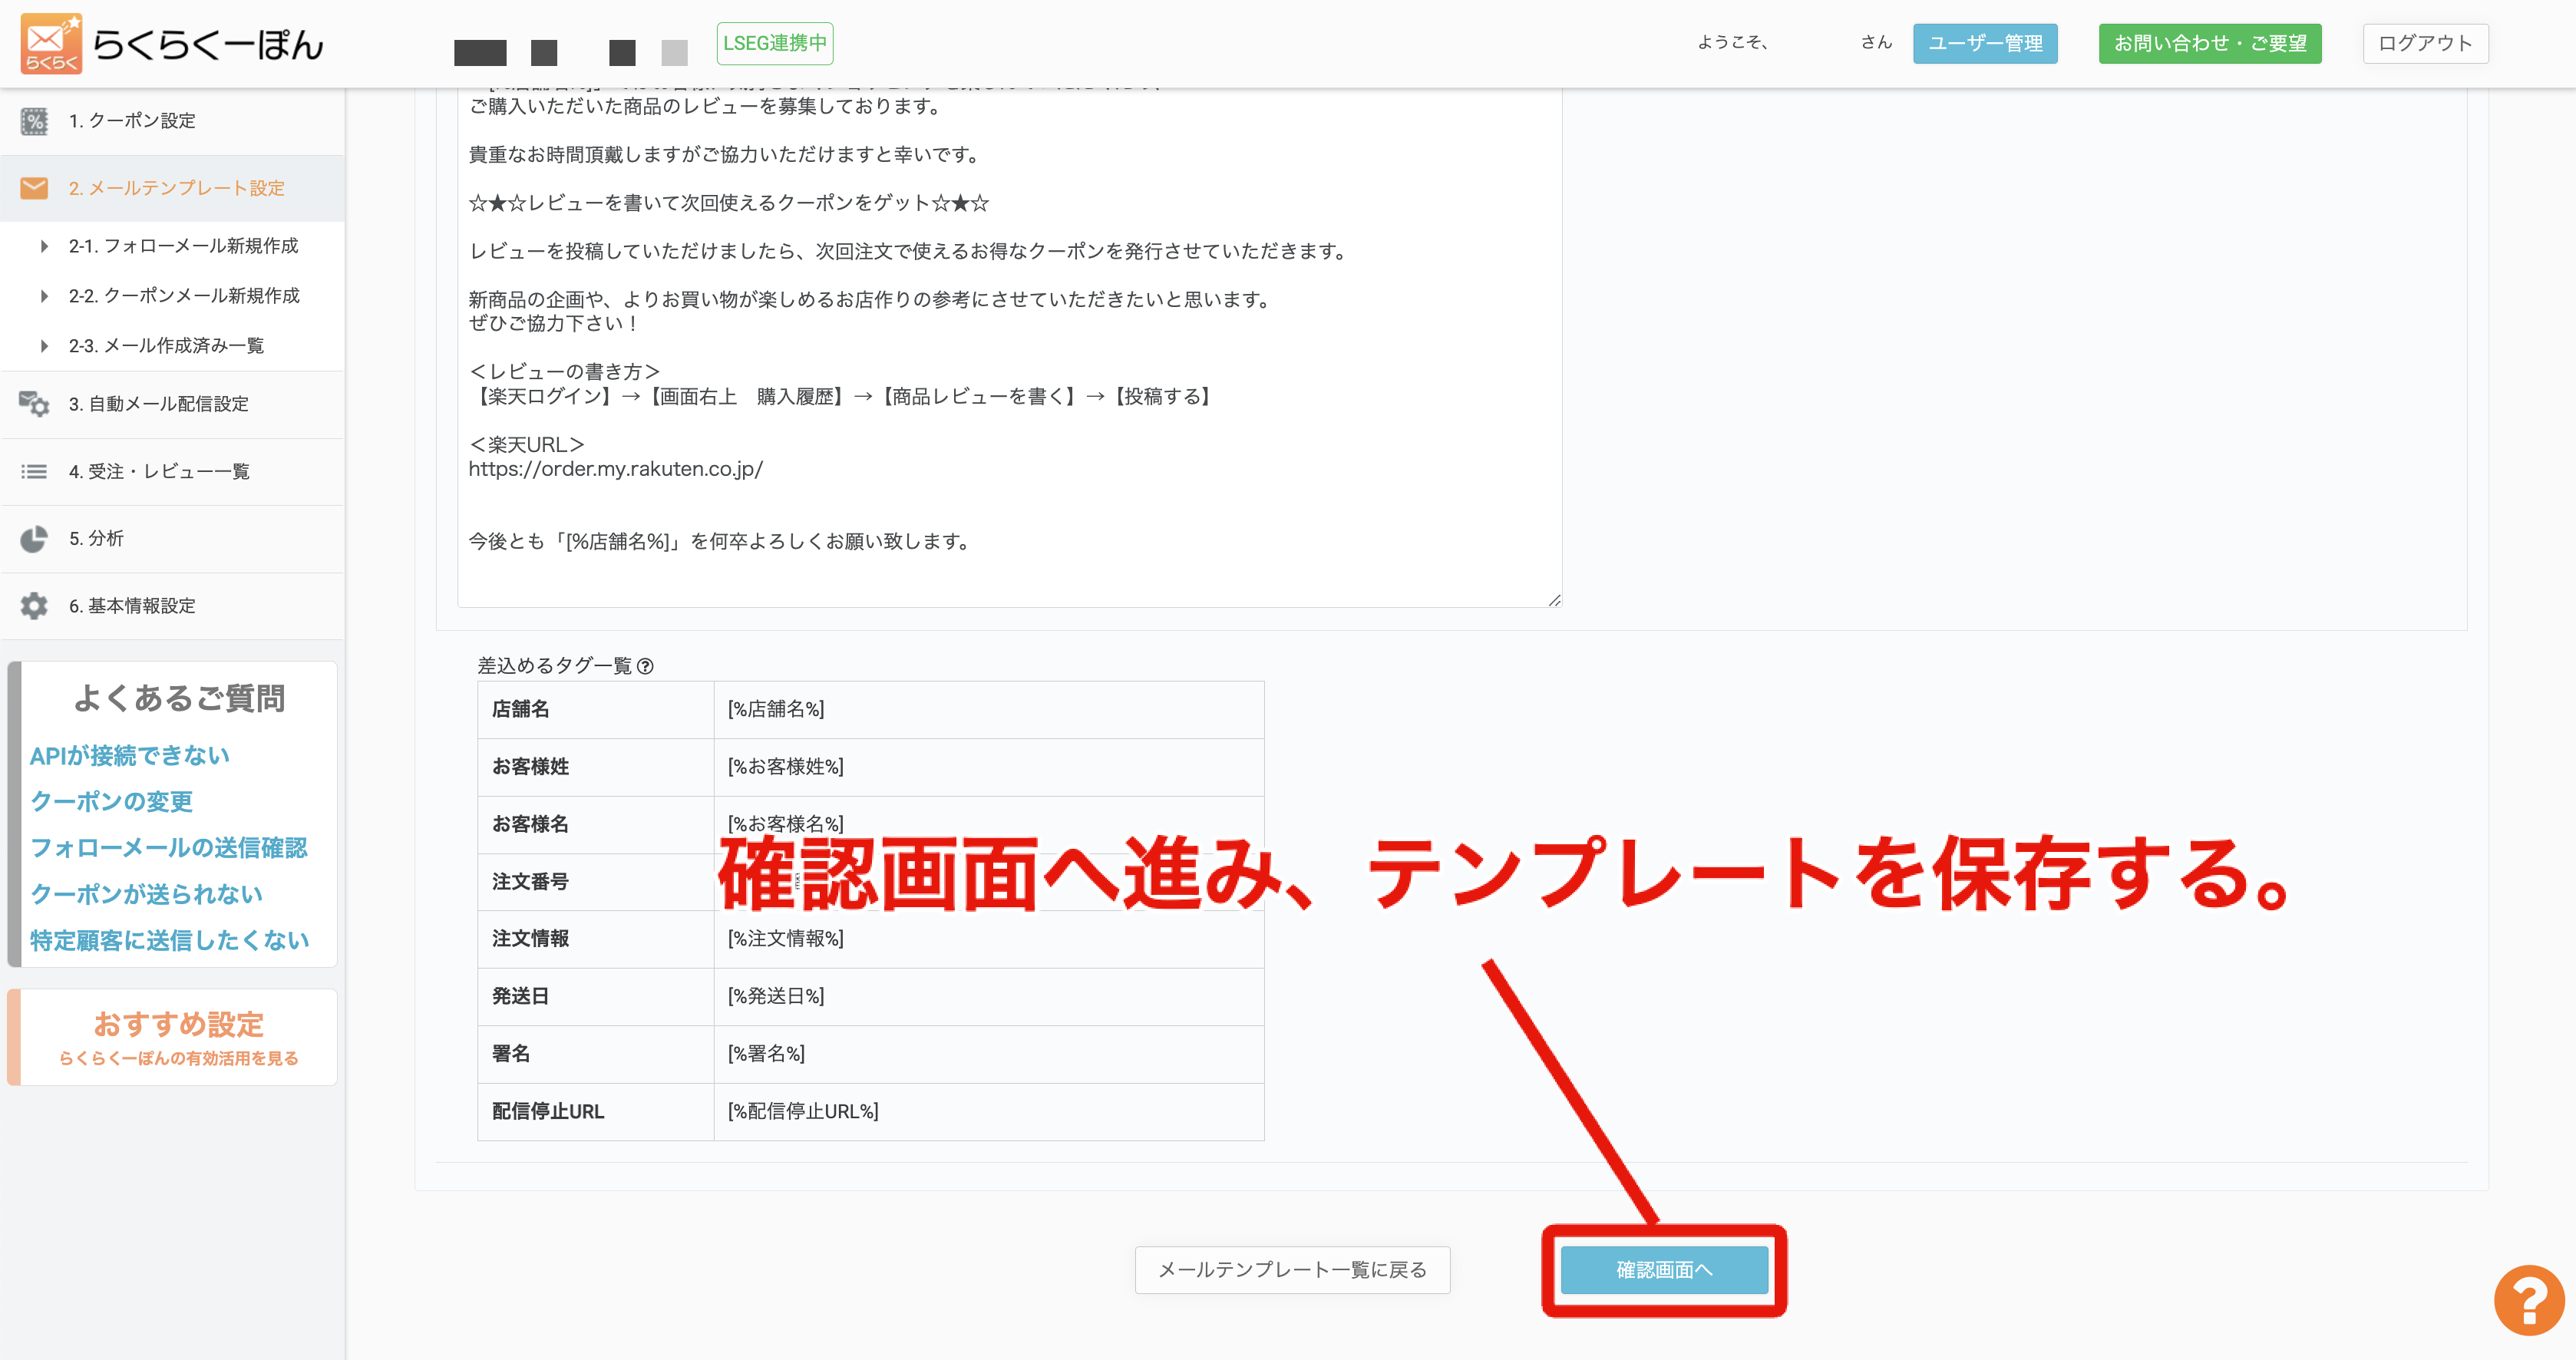
Task: Click the auto mail delivery gear-mail icon
Action: pos(34,404)
